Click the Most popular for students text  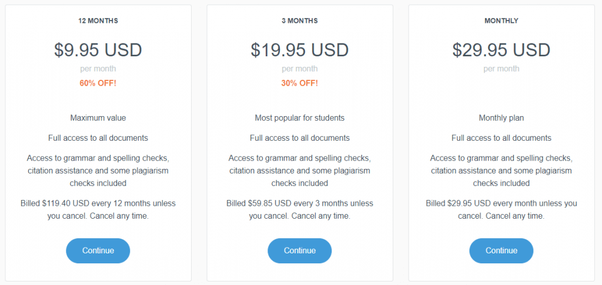tap(300, 118)
